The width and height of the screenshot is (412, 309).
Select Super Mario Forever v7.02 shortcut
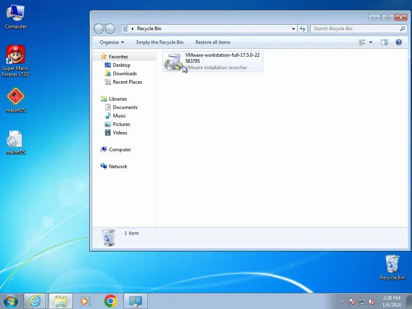(16, 61)
